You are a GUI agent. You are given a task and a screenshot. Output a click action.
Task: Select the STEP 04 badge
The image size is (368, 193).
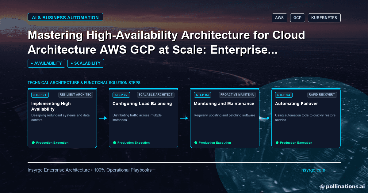284,95
